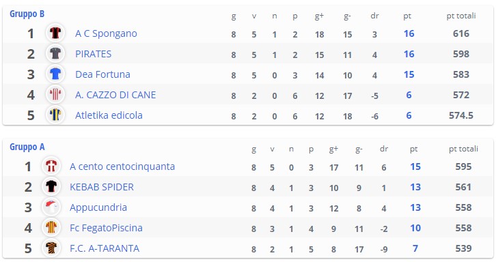Viewport: 496px width, 262px height.
Task: Click the Appucundria white jersey icon
Action: point(51,207)
